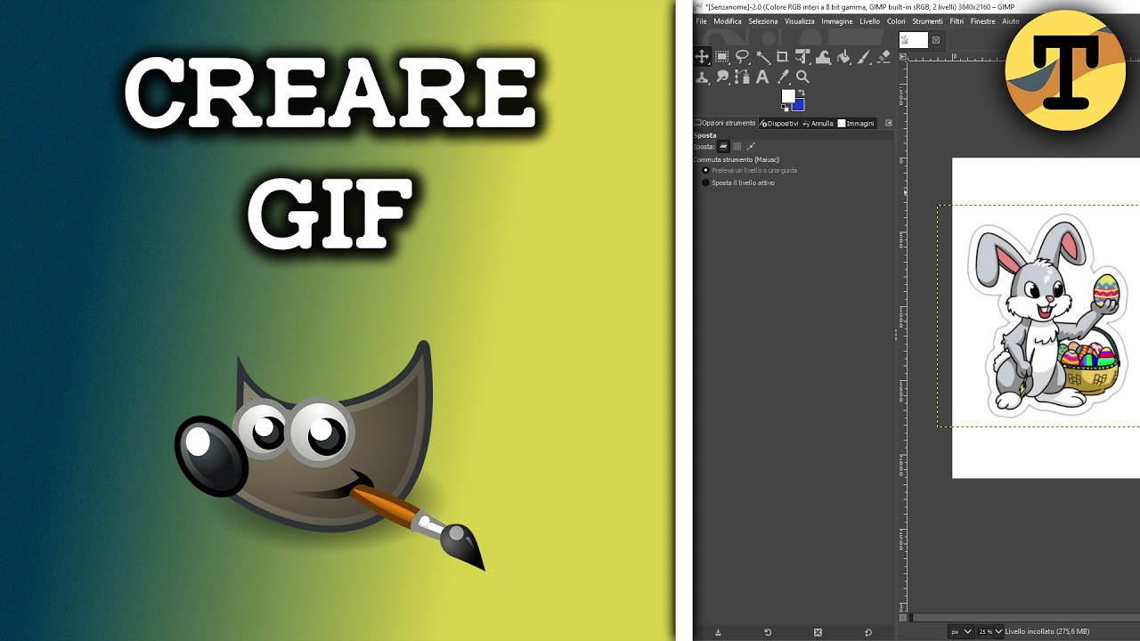Image resolution: width=1140 pixels, height=641 pixels.
Task: Reset colors to default black and white
Action: [x=785, y=108]
